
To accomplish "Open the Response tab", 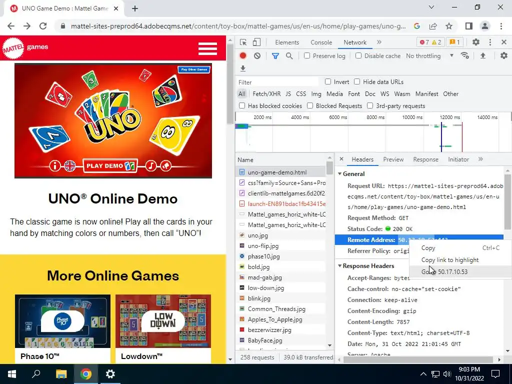I will [x=426, y=159].
